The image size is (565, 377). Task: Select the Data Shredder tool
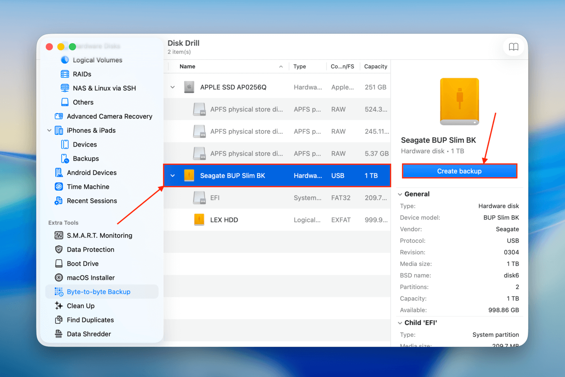[88, 334]
